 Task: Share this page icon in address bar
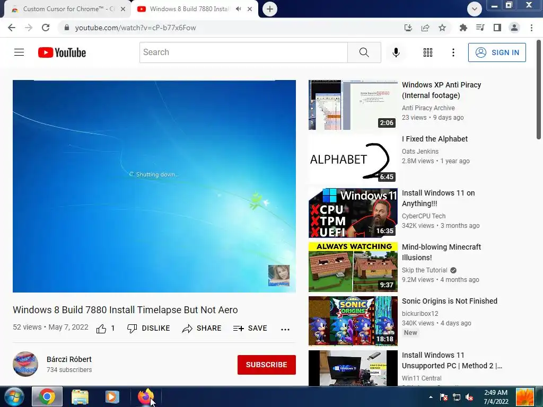pyautogui.click(x=425, y=28)
